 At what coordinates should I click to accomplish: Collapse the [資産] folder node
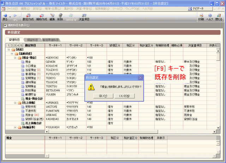(9, 50)
